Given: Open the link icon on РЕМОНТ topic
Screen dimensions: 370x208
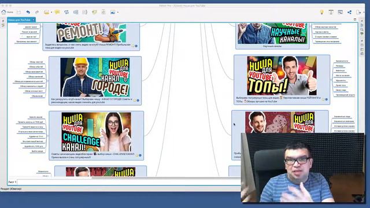Looking at the screenshot, I should (x=136, y=46).
